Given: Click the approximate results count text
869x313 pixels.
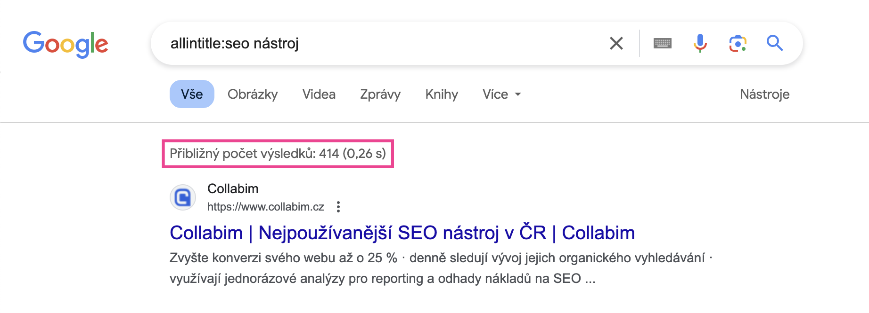Looking at the screenshot, I should 278,153.
